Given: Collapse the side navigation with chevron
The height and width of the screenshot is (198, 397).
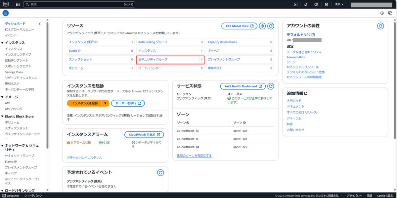Looking at the screenshot, I should (40, 24).
